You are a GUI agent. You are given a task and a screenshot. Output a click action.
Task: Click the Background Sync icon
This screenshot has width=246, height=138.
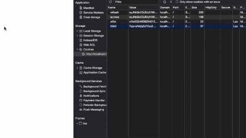click(81, 91)
